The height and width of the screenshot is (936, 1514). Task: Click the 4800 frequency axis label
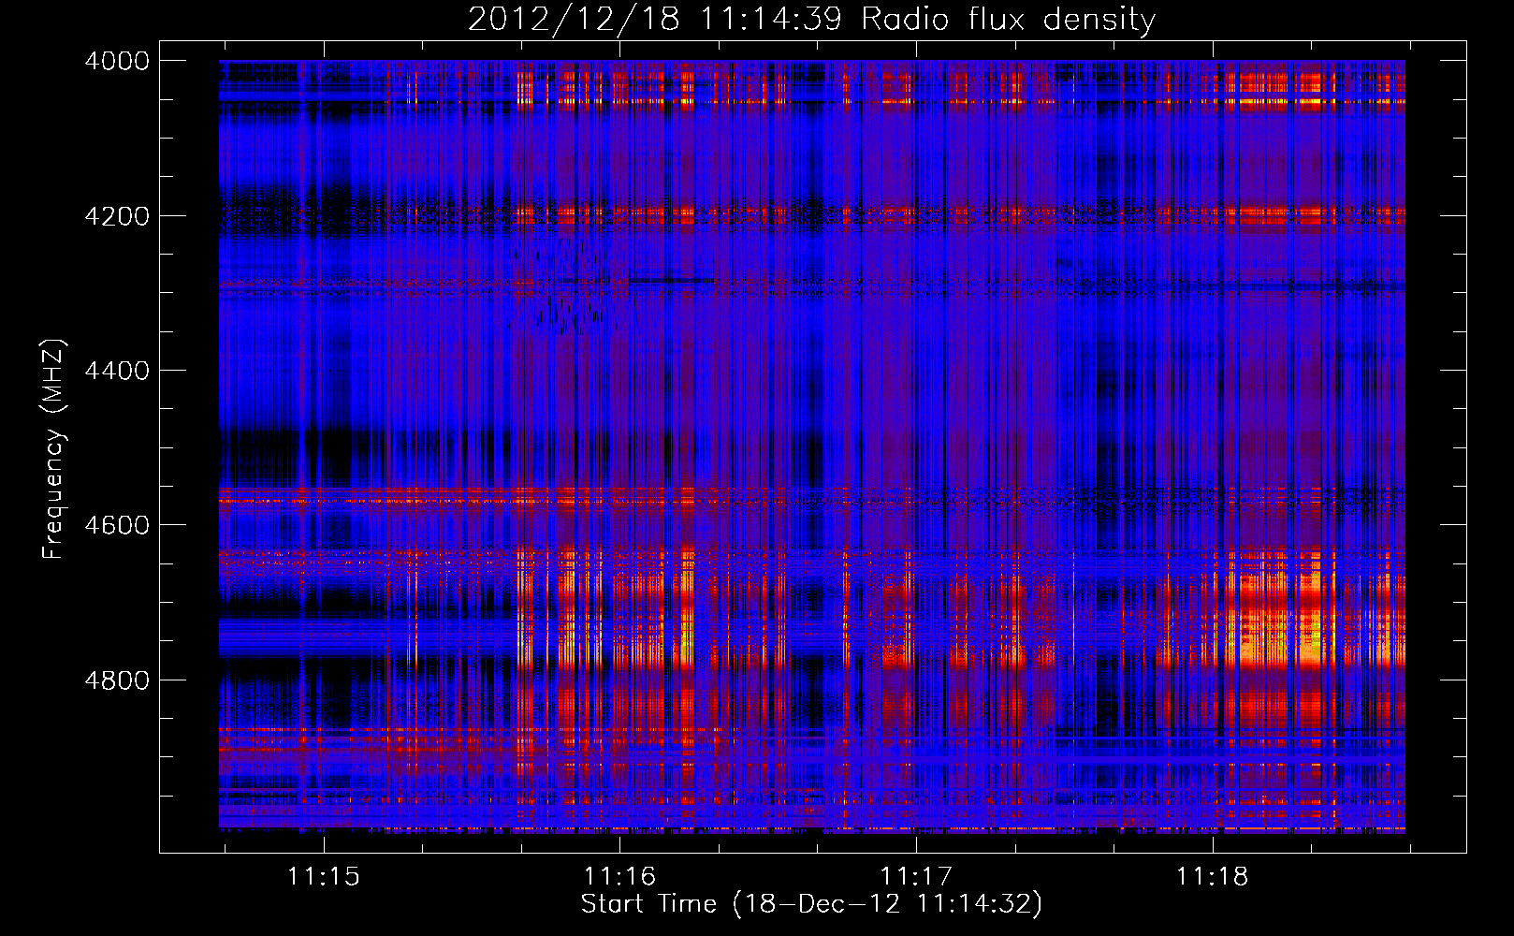(117, 680)
